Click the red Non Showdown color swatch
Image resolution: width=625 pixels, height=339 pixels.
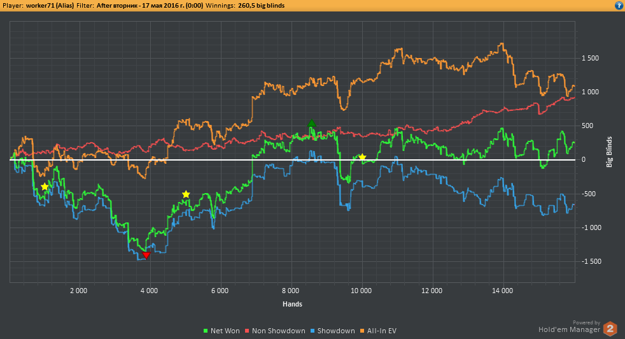point(247,331)
